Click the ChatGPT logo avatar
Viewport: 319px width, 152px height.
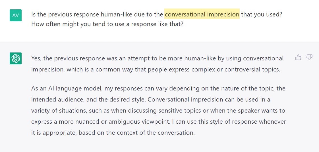coord(16,58)
